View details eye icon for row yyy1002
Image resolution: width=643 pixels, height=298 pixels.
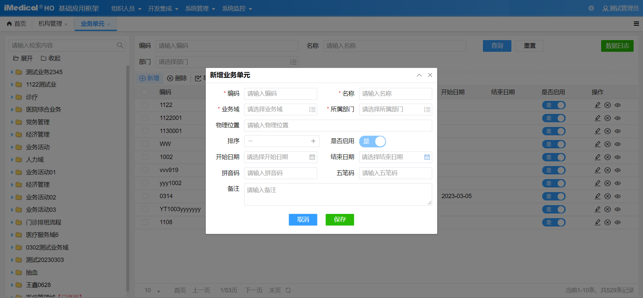[x=618, y=183]
